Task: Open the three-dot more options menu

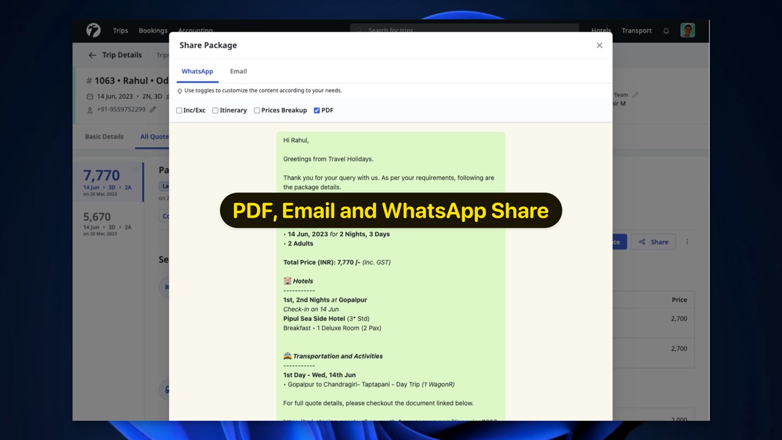Action: tap(688, 242)
